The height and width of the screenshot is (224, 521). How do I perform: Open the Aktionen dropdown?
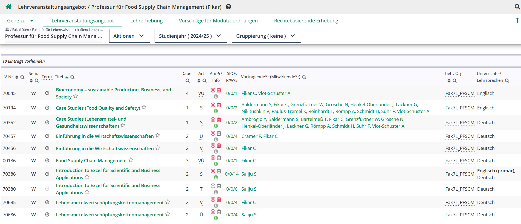129,36
